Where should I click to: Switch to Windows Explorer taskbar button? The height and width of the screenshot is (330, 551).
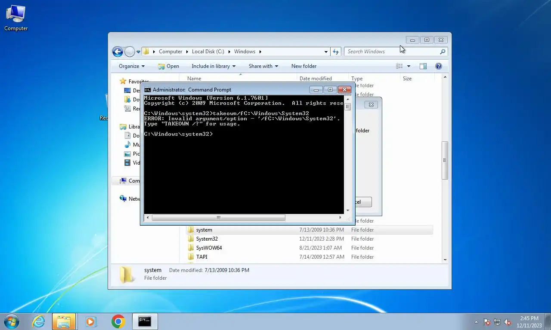coord(64,321)
